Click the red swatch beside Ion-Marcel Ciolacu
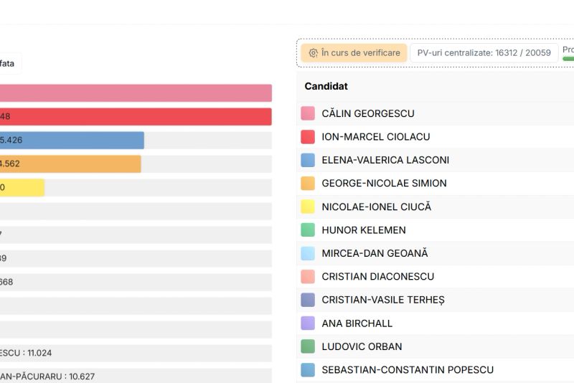574x383 pixels. coord(308,137)
